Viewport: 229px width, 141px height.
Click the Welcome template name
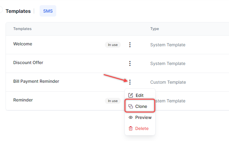23,44
